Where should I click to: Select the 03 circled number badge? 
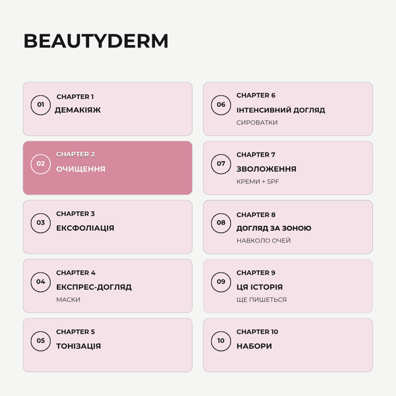(41, 223)
